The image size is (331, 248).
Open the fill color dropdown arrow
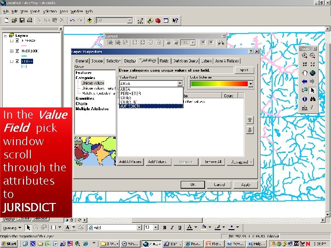point(210,227)
